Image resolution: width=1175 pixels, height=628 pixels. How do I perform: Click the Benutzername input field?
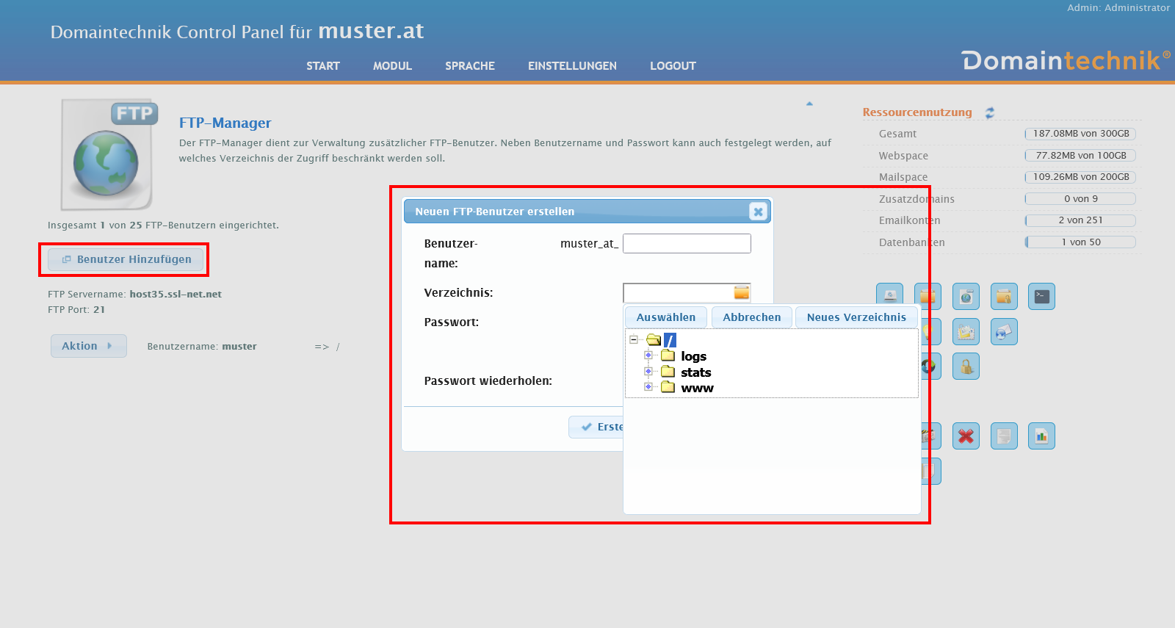click(x=686, y=244)
